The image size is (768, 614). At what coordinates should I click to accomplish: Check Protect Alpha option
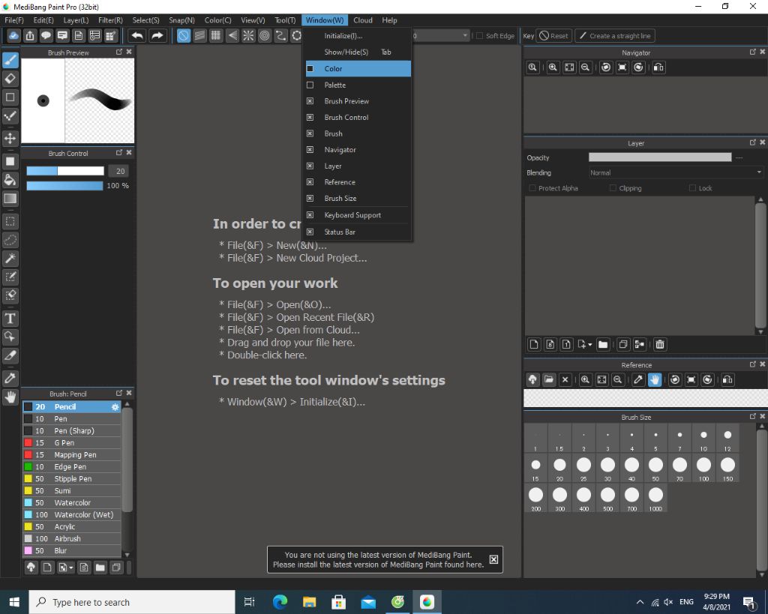532,188
